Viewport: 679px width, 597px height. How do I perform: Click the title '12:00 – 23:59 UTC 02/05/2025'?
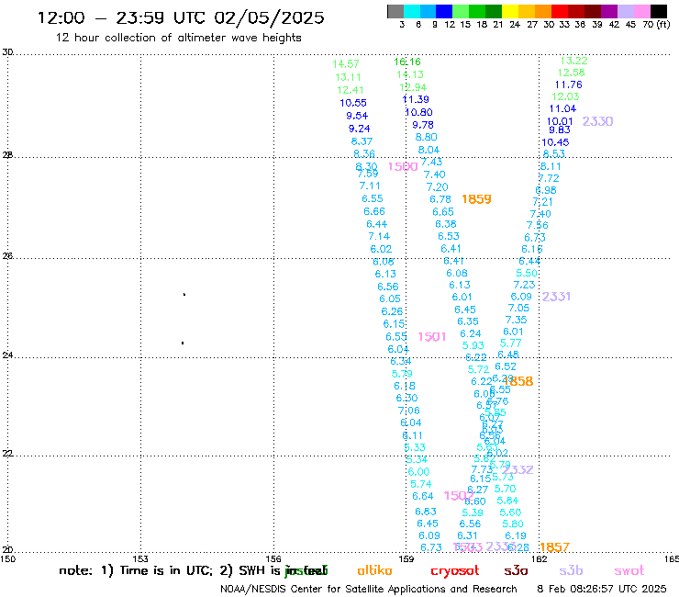tap(181, 17)
